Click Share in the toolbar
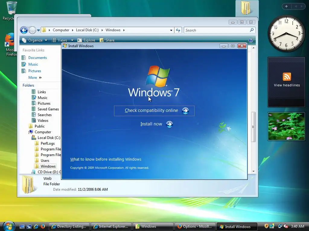Screen dimensions: 309x231 click(107, 40)
